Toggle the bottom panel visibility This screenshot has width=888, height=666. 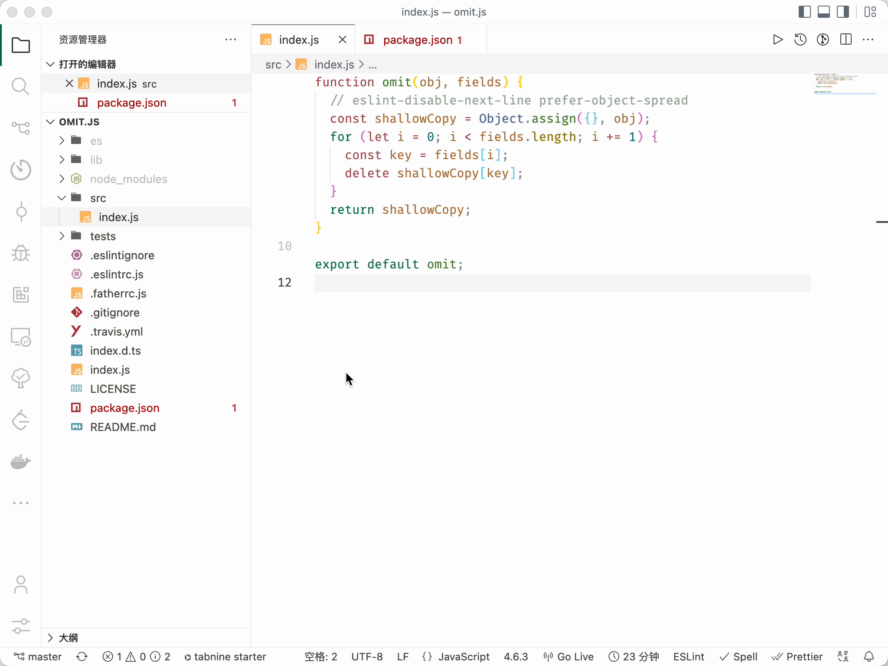pos(824,12)
